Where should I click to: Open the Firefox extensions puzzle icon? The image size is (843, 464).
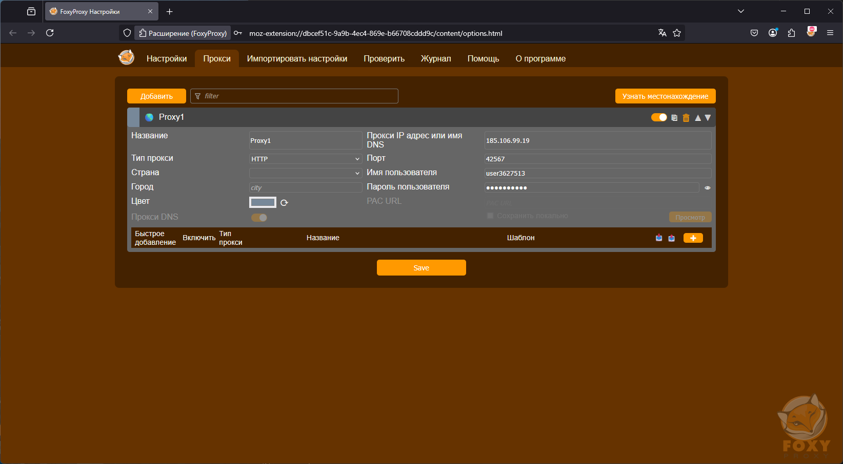click(x=792, y=33)
